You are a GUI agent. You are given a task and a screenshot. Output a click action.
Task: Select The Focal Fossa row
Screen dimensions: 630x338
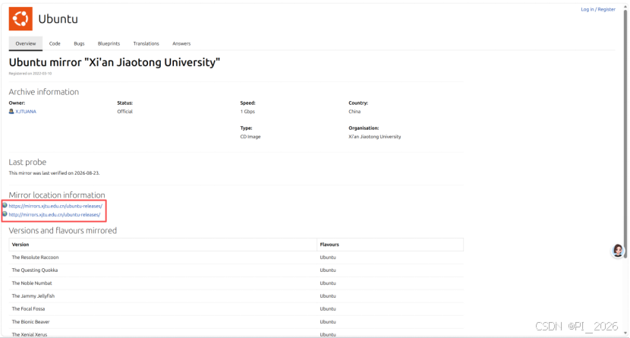pos(236,308)
